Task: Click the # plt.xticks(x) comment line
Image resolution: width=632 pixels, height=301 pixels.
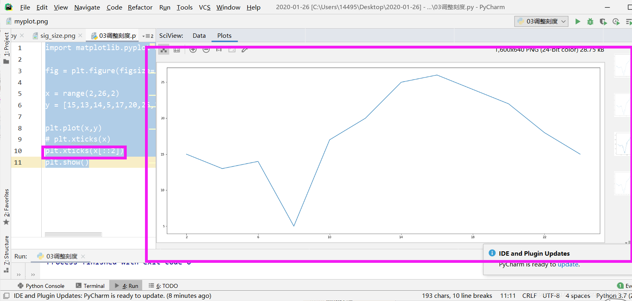Action: click(x=78, y=139)
